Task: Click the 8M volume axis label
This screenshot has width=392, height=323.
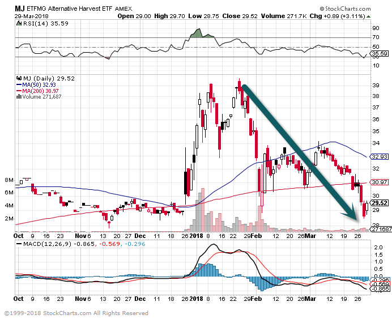Action: coord(9,180)
